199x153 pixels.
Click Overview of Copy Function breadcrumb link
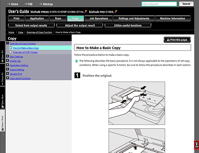pos(39,32)
